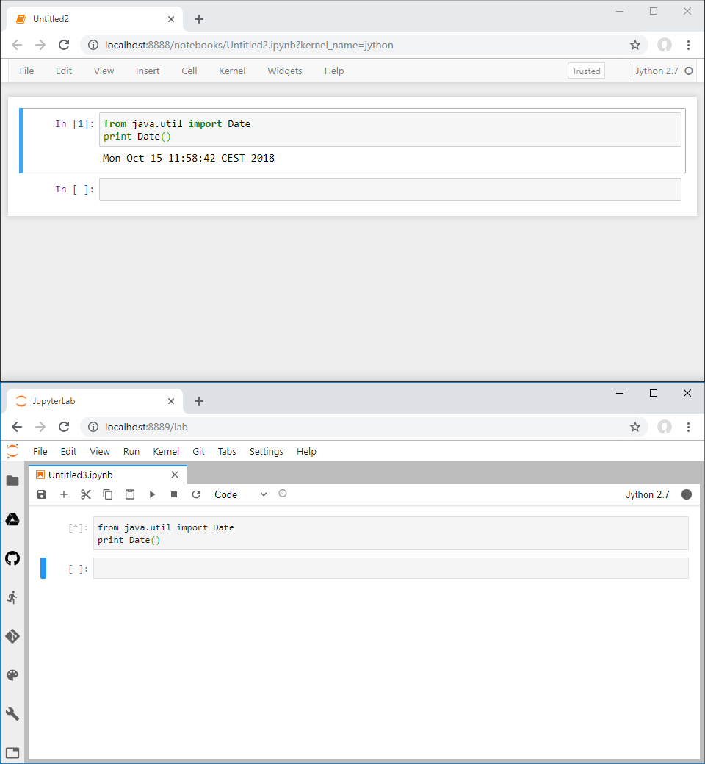Image resolution: width=705 pixels, height=764 pixels.
Task: Insert a cell below with plus icon
Action: pyautogui.click(x=64, y=494)
